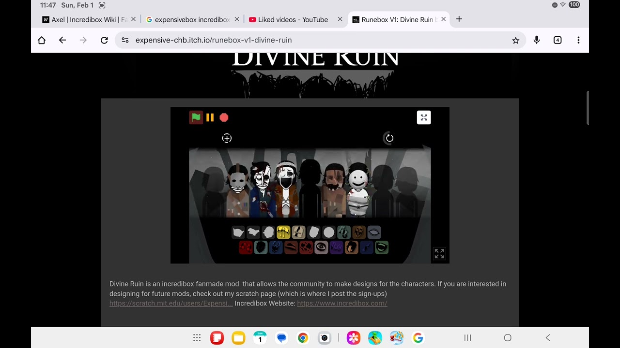Open the blue Messages app in the taskbar
This screenshot has width=620, height=348.
click(281, 338)
